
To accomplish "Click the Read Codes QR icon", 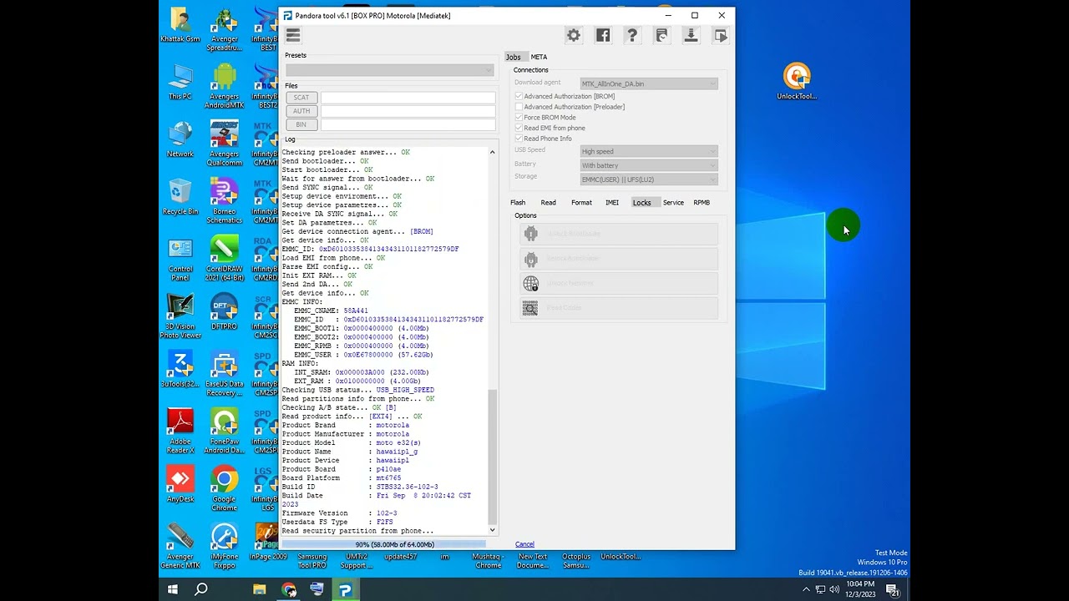I will pyautogui.click(x=530, y=309).
